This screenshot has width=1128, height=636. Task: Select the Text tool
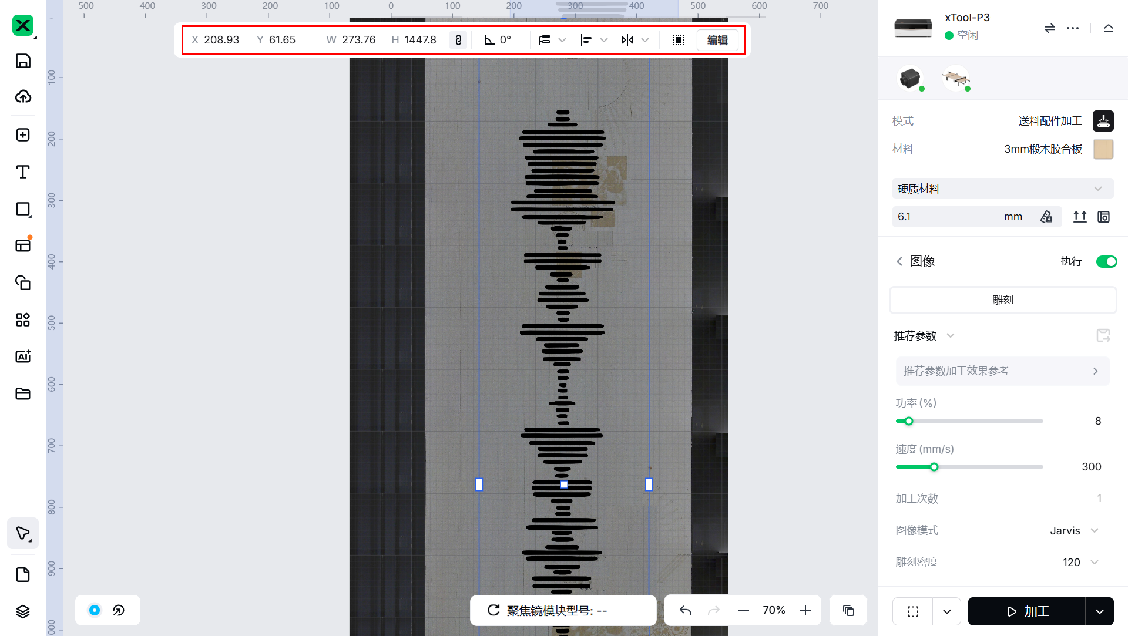(23, 172)
